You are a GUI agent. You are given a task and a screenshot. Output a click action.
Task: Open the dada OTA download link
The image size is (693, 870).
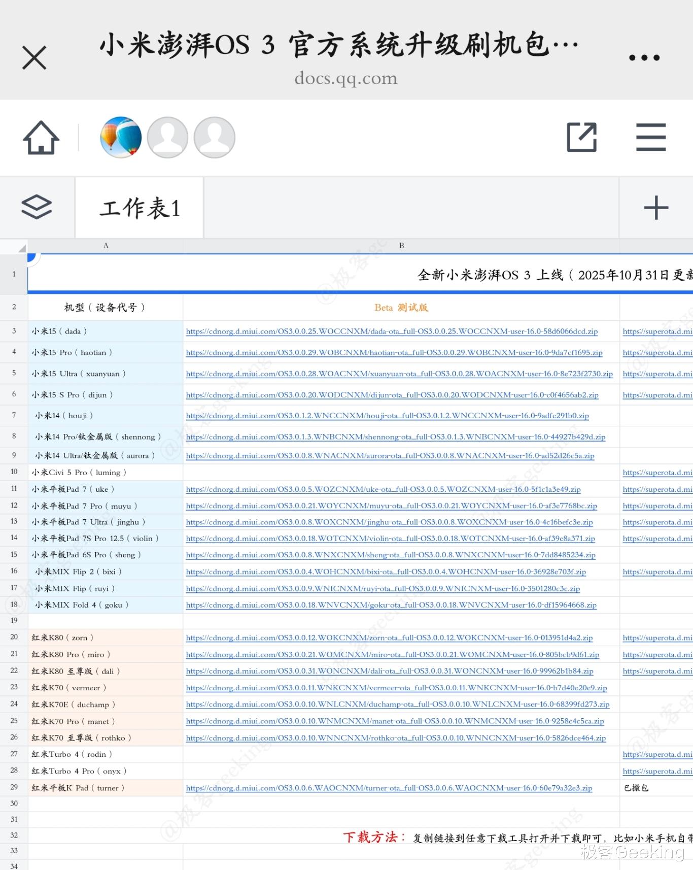click(392, 331)
